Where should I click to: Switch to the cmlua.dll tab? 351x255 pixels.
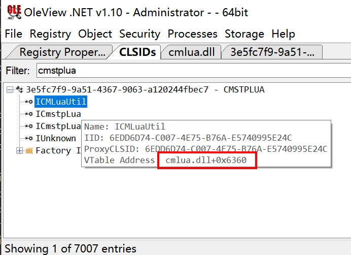coord(192,52)
